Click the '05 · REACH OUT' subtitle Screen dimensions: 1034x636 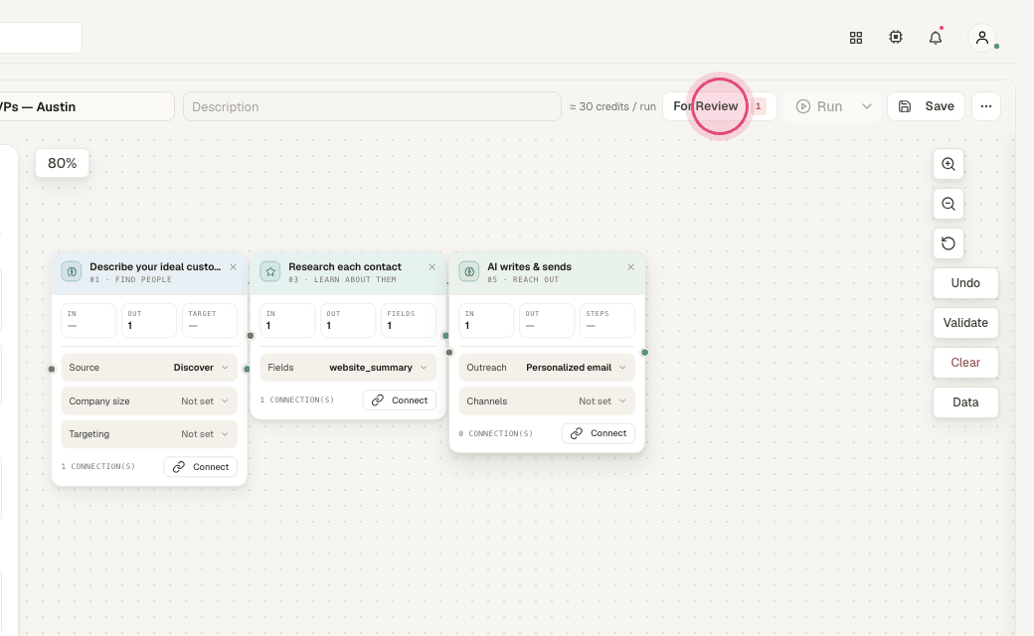(523, 279)
